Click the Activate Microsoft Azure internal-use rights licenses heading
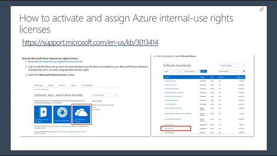Screen dimensions: 277x156 (50, 58)
